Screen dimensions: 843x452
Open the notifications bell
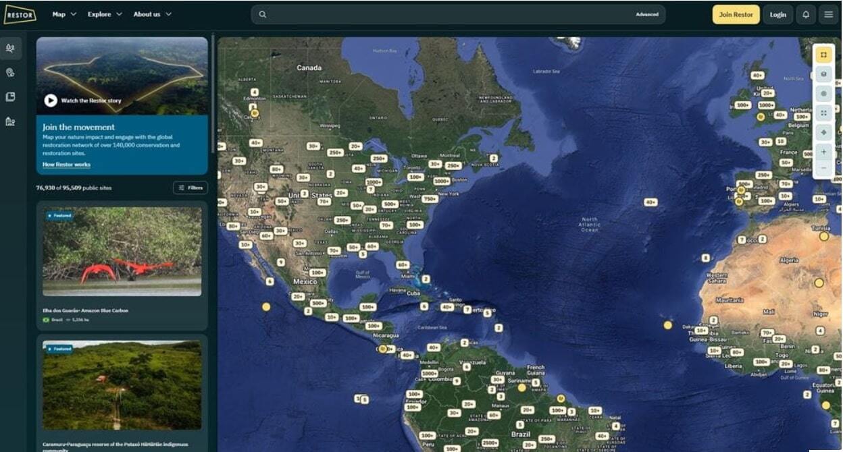point(806,14)
